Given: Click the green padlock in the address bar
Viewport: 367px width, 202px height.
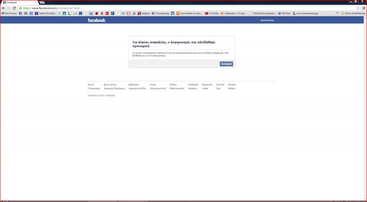Looking at the screenshot, I should [21, 8].
